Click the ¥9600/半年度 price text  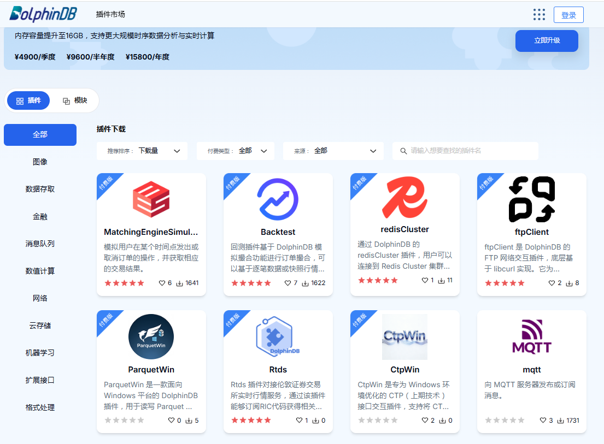coord(91,57)
